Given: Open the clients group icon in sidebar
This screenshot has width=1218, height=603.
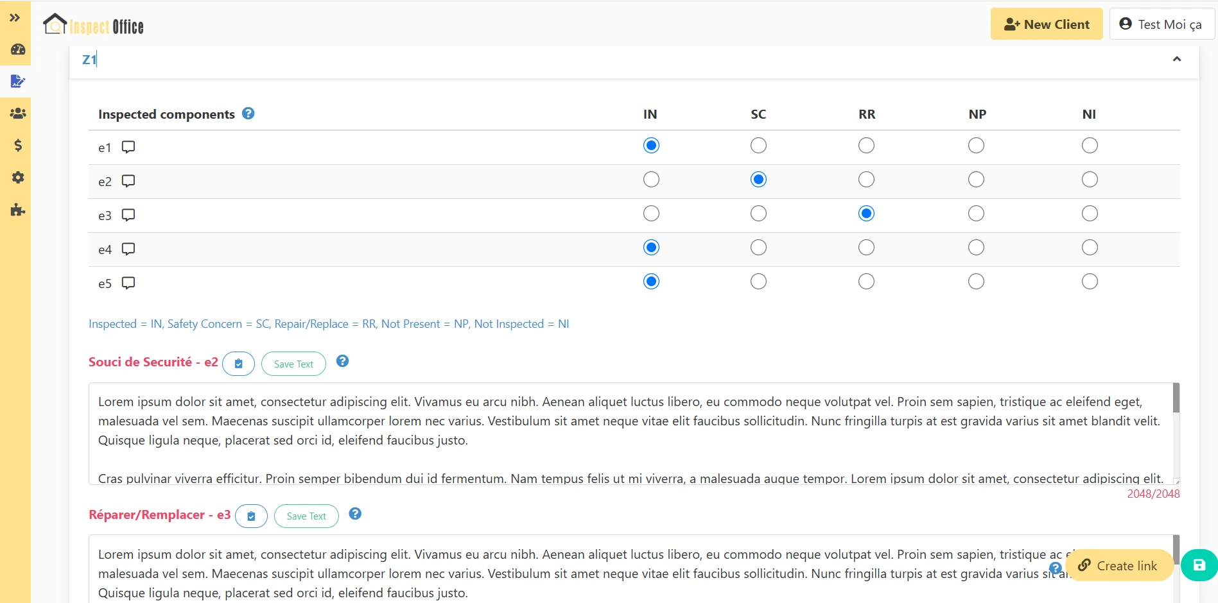Looking at the screenshot, I should (x=18, y=114).
